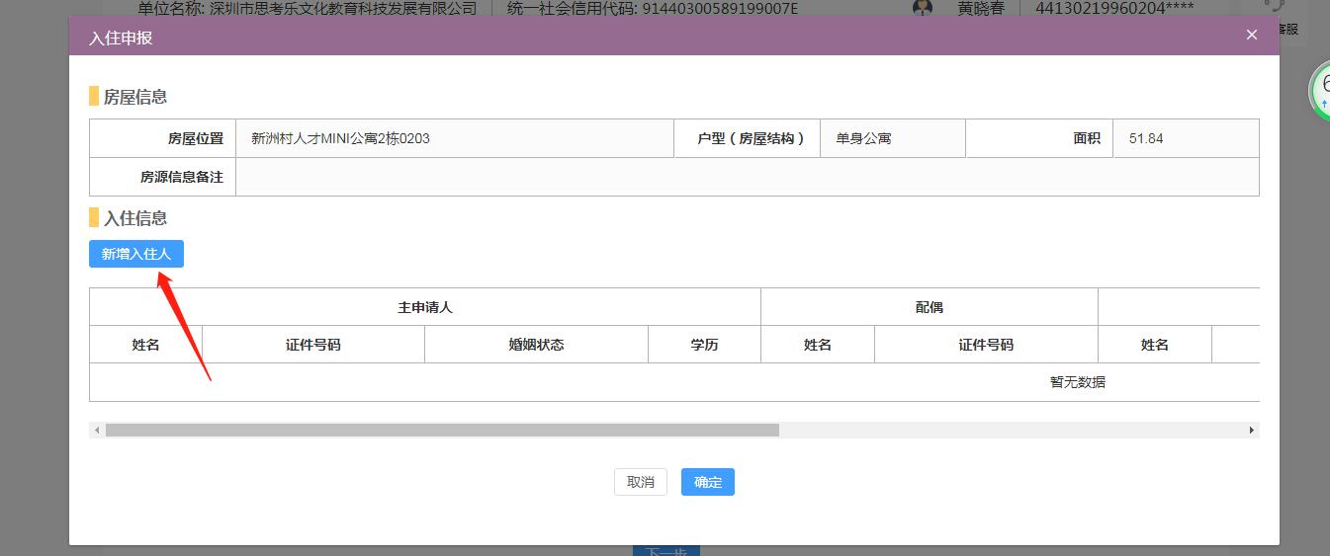This screenshot has width=1330, height=556.
Task: Click the 证件号码 header under 配偶
Action: coord(986,345)
